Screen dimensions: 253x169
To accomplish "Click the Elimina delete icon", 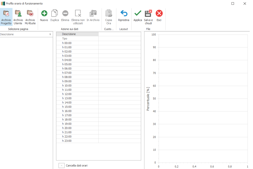I will coord(65,13).
